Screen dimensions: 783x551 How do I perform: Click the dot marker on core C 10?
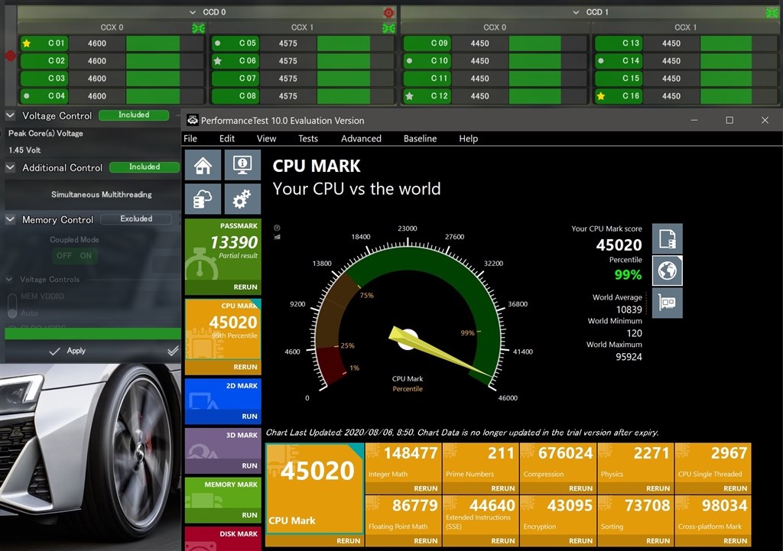point(409,61)
